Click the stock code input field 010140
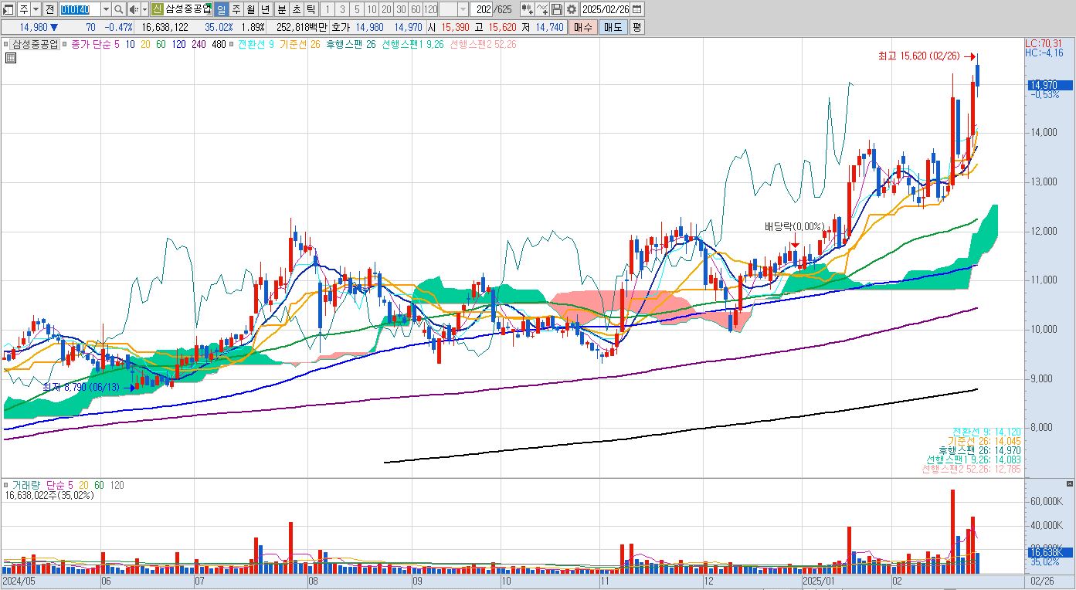The width and height of the screenshot is (1076, 590). [x=80, y=9]
